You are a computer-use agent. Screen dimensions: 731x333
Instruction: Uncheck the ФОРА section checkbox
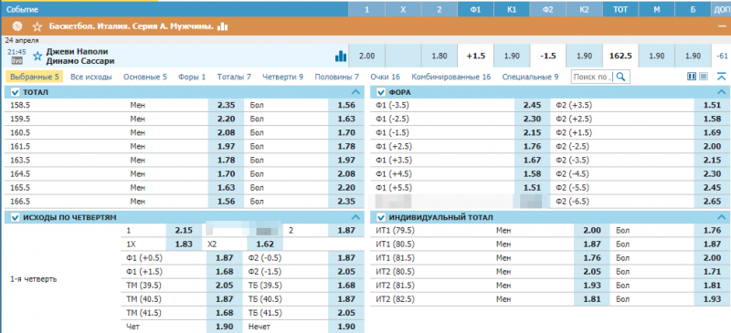[380, 92]
